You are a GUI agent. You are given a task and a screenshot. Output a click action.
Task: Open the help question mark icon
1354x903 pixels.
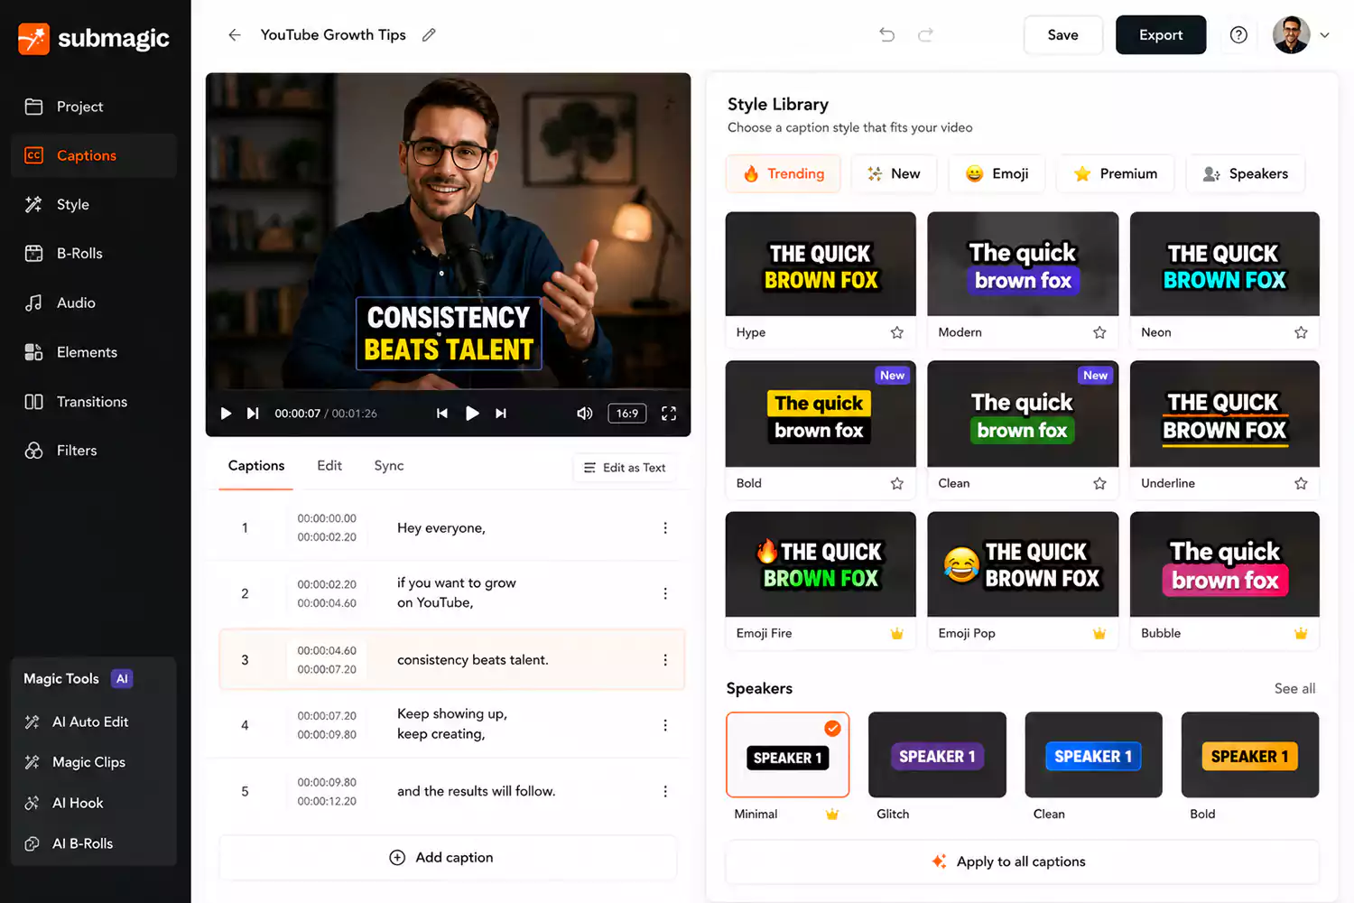[x=1238, y=35]
